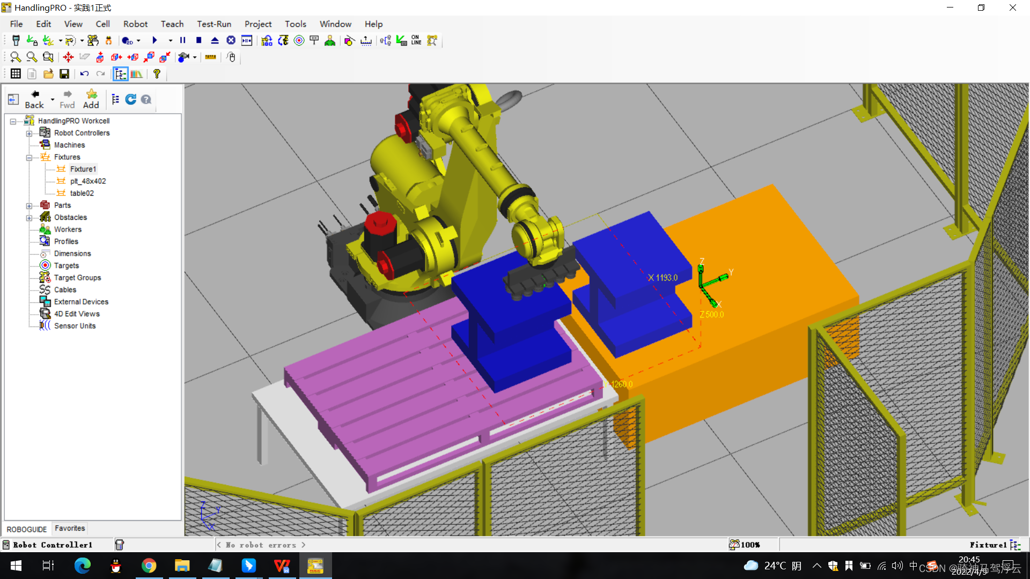
Task: Click the top view cube icon
Action: pos(100,57)
